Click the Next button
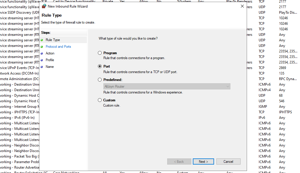The width and height of the screenshot is (300, 173). click(203, 162)
